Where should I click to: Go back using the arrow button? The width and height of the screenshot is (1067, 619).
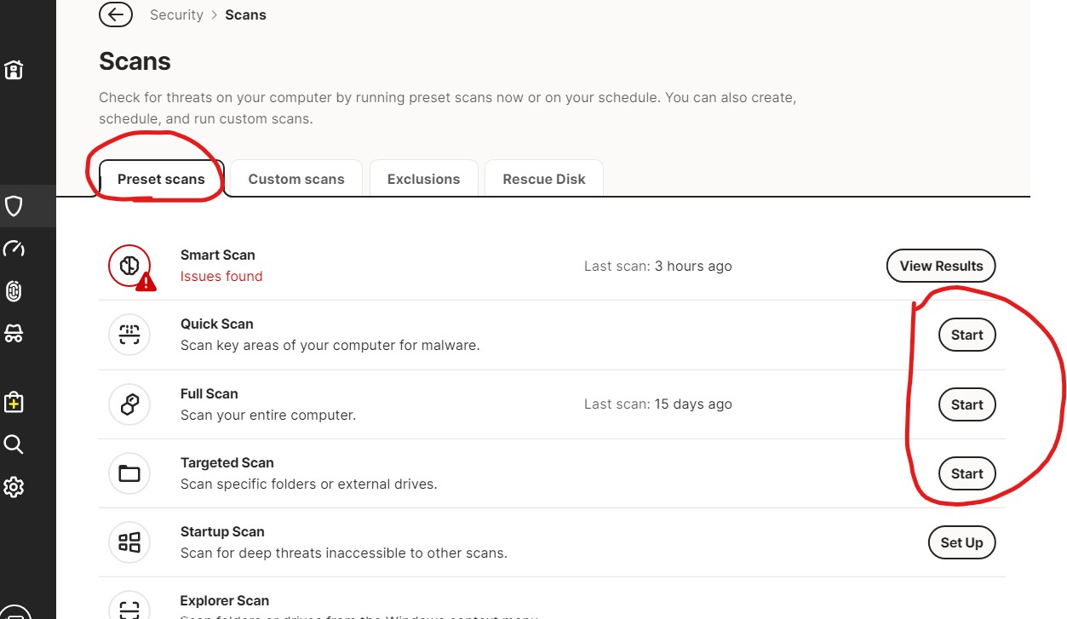(x=116, y=14)
